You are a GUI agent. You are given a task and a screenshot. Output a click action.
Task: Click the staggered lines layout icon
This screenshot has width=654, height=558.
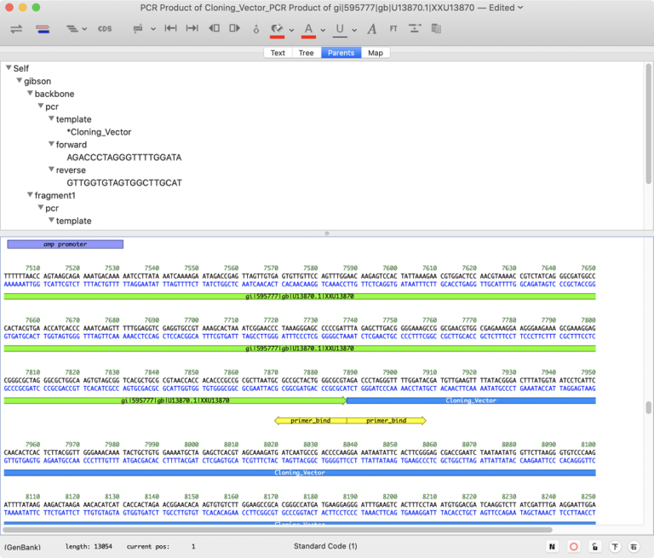(x=72, y=29)
